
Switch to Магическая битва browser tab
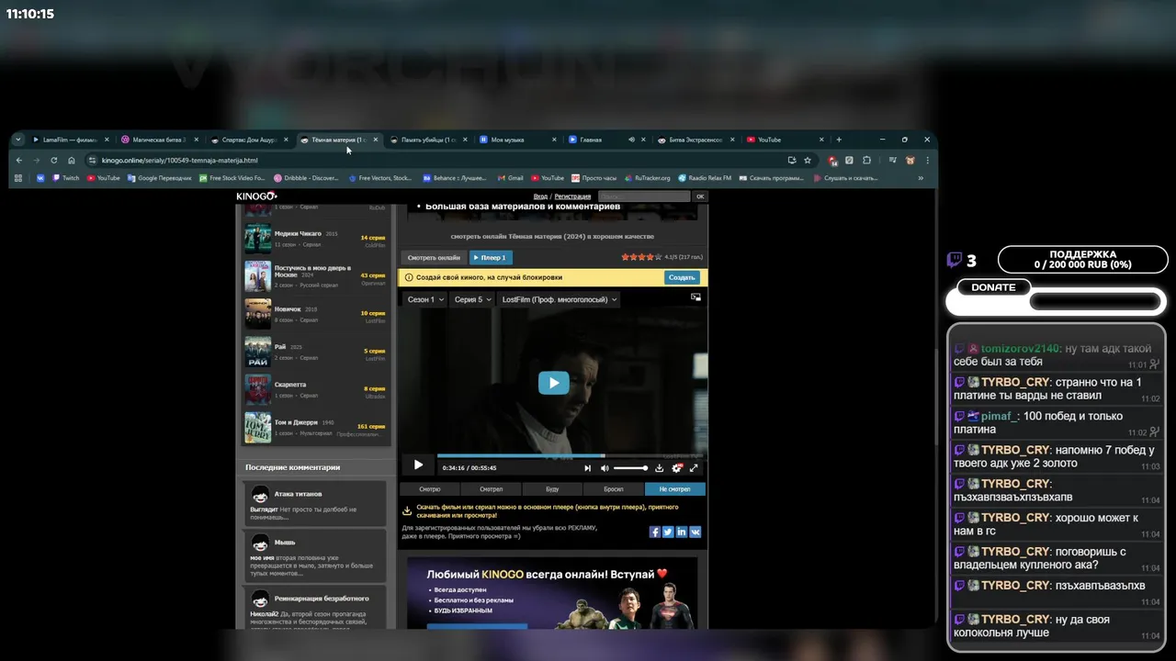[158, 140]
